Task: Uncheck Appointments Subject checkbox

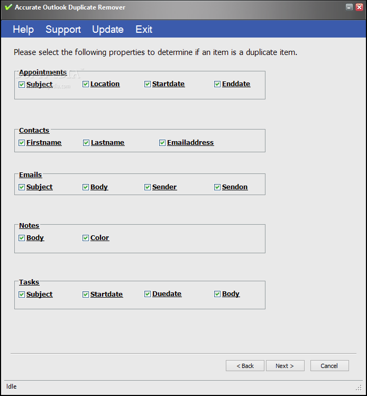Action: (22, 85)
